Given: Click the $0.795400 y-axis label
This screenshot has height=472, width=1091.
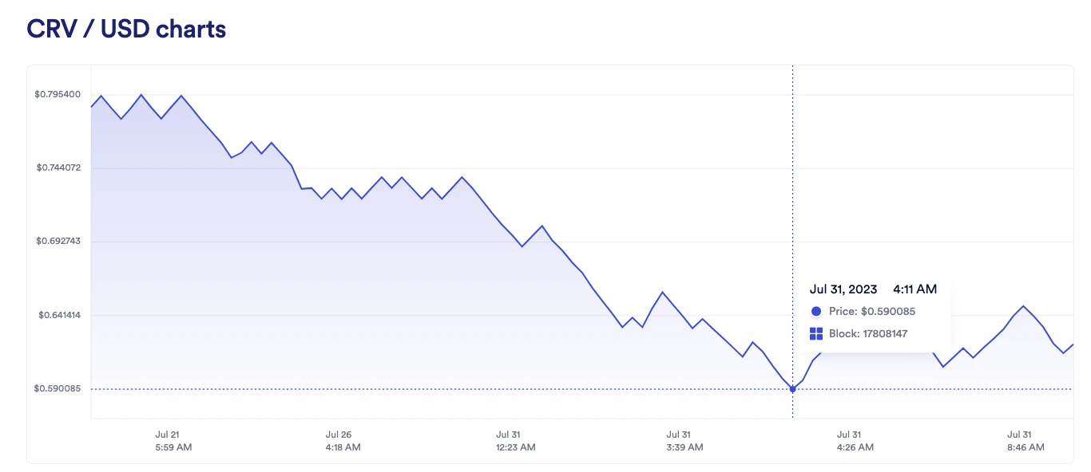Looking at the screenshot, I should click(58, 95).
